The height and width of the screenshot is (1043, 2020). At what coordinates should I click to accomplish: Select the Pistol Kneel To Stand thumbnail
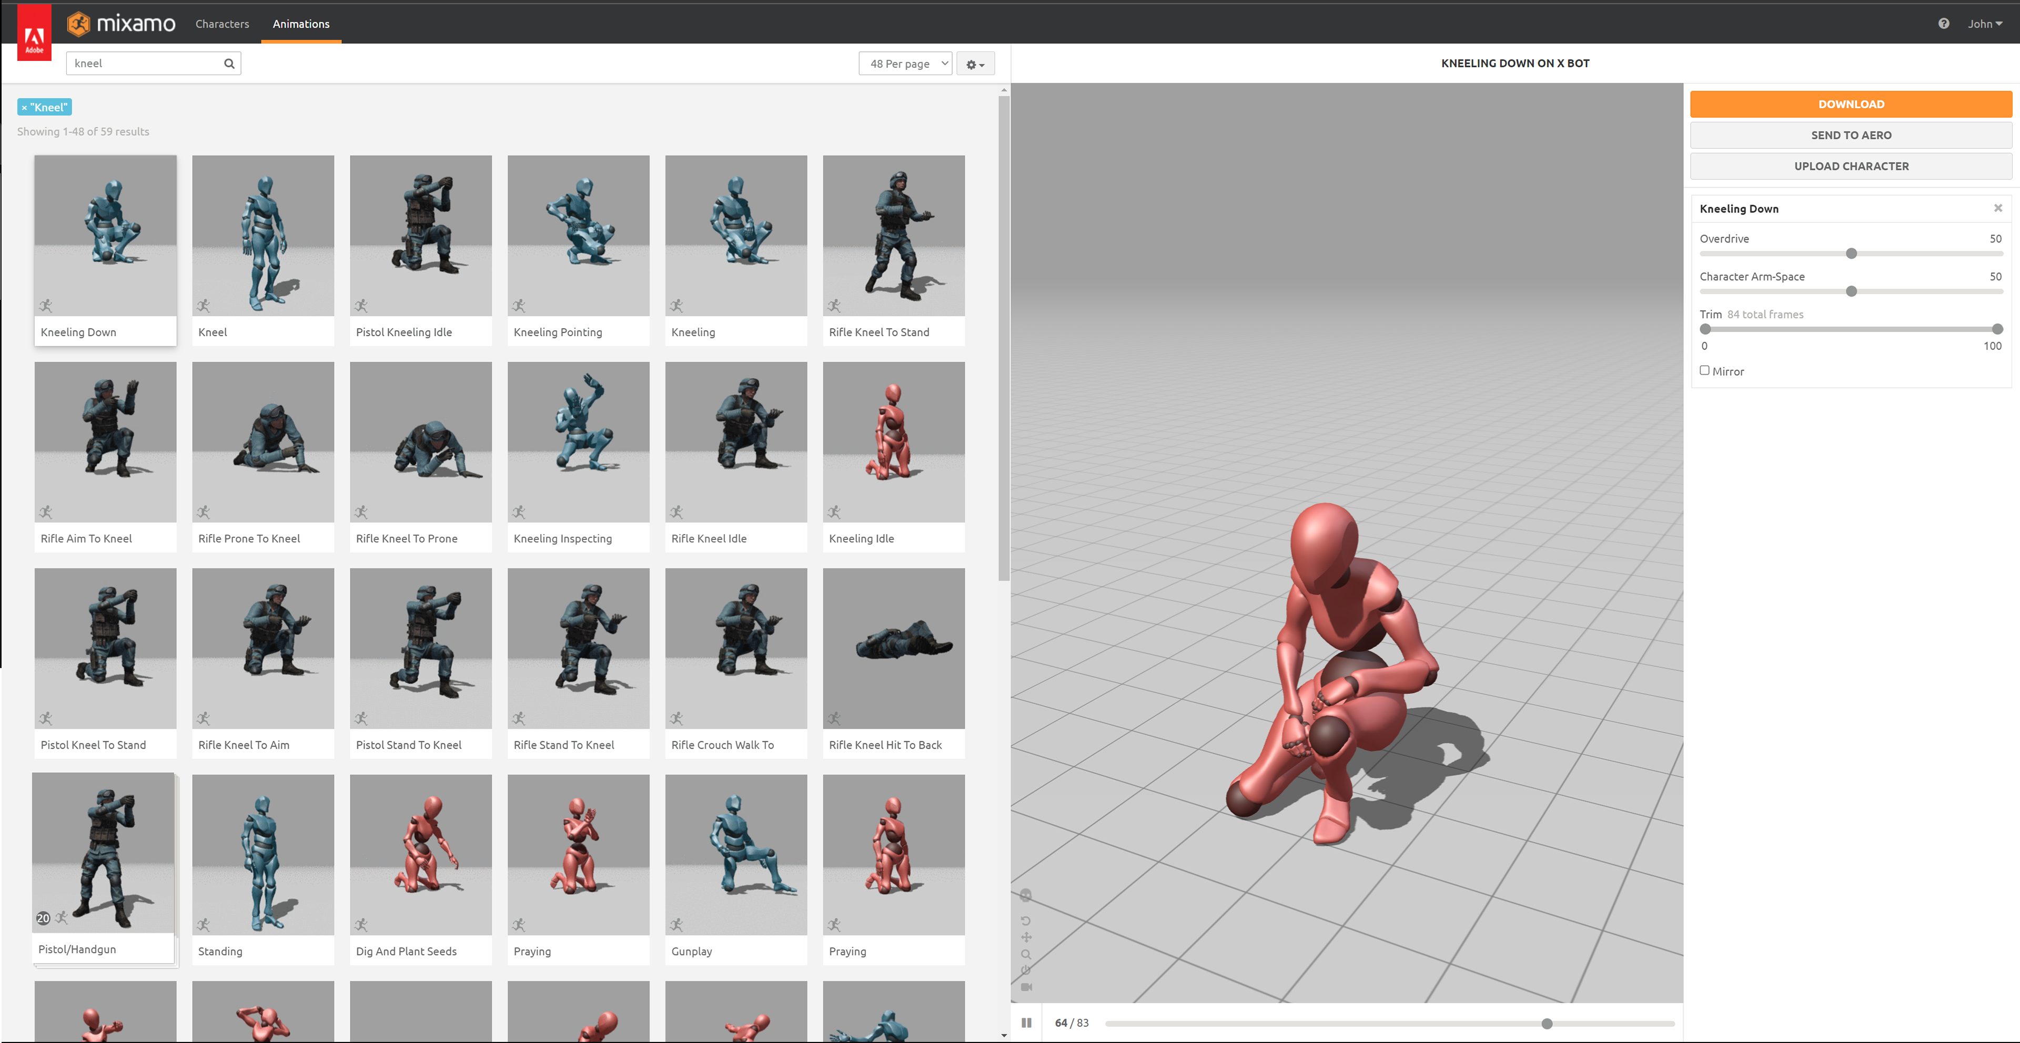click(x=105, y=648)
